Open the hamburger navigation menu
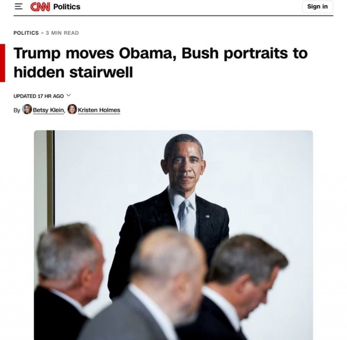The width and height of the screenshot is (347, 340). pyautogui.click(x=18, y=6)
